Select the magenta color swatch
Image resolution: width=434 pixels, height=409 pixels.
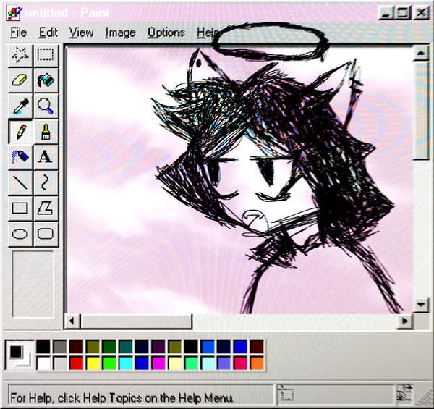coord(158,363)
